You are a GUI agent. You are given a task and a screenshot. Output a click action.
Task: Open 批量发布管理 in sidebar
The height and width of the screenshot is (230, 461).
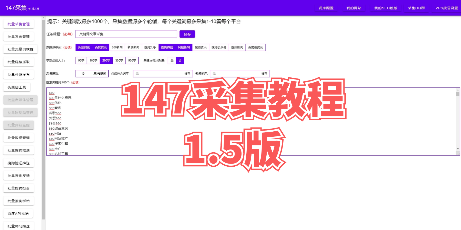(19, 37)
